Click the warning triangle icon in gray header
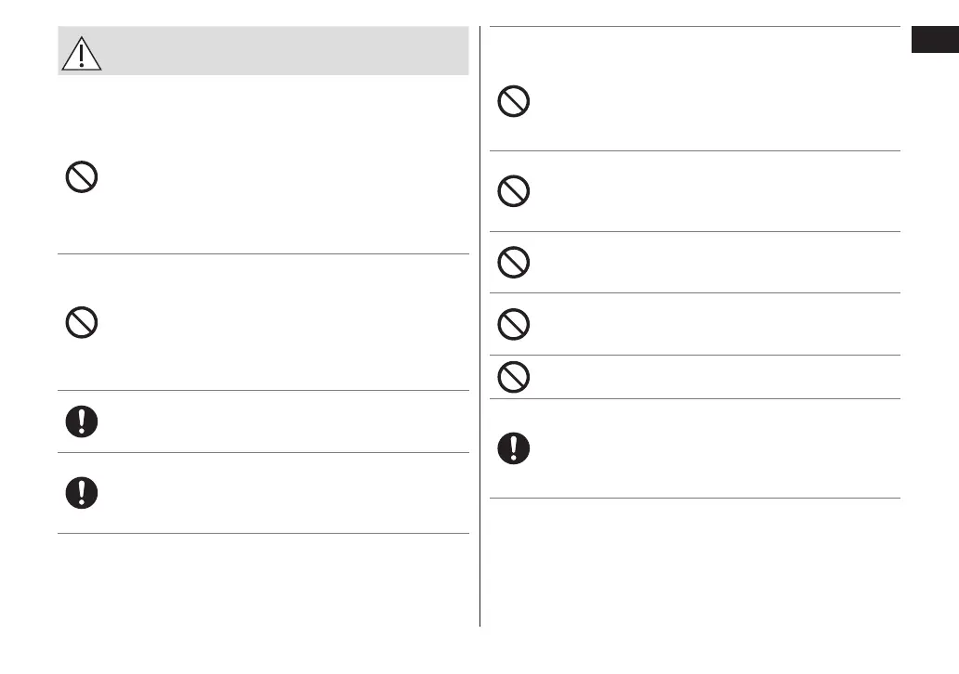Image resolution: width=959 pixels, height=674 pixels. point(82,55)
